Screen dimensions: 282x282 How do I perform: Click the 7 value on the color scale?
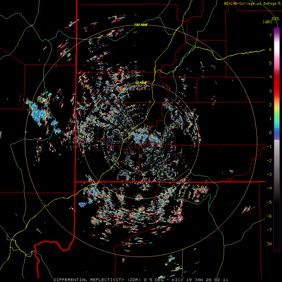click(270, 35)
